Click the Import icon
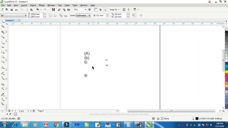 59,10
